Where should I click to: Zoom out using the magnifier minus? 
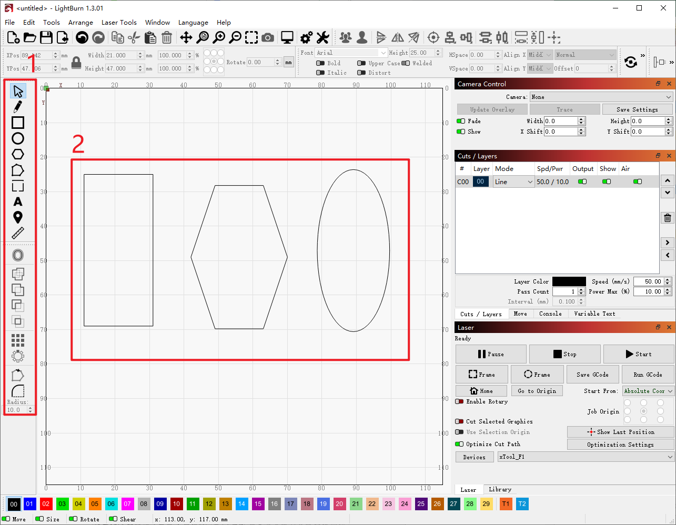[x=235, y=37]
